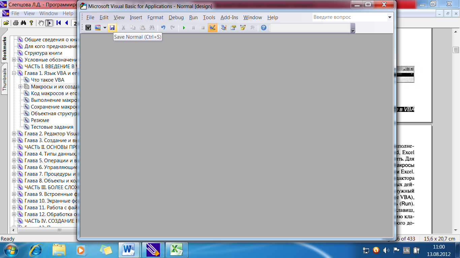The width and height of the screenshot is (460, 258).
Task: Open the Run menu
Action: pos(193,17)
